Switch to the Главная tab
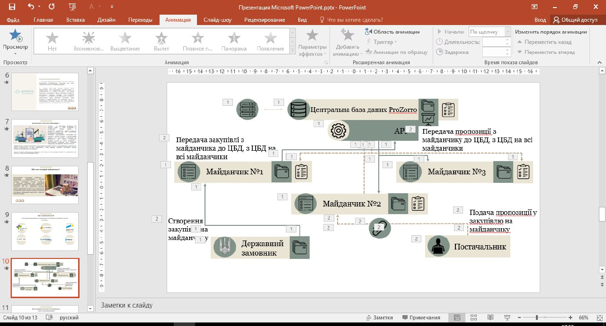Screen dimensions: 606x326 point(44,20)
